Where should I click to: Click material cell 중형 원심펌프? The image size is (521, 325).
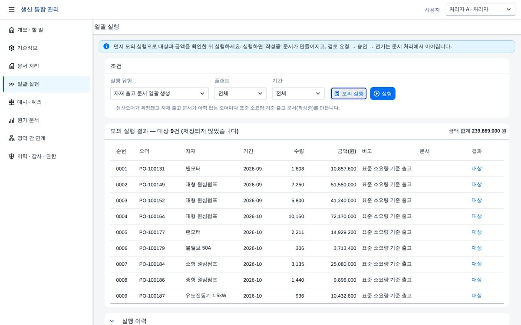[x=201, y=280]
